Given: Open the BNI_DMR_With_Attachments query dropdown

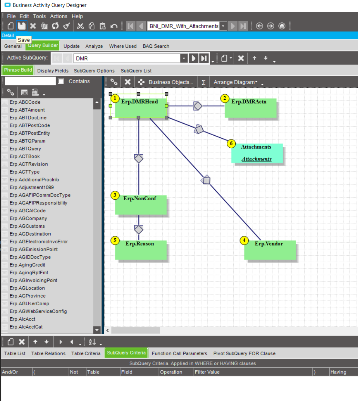Looking at the screenshot, I should (223, 26).
